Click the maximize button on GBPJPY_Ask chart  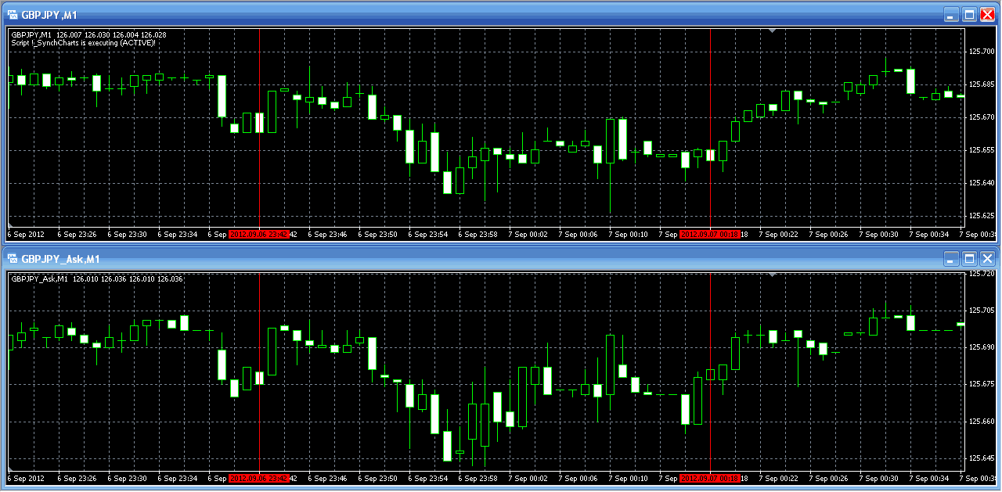(x=968, y=258)
